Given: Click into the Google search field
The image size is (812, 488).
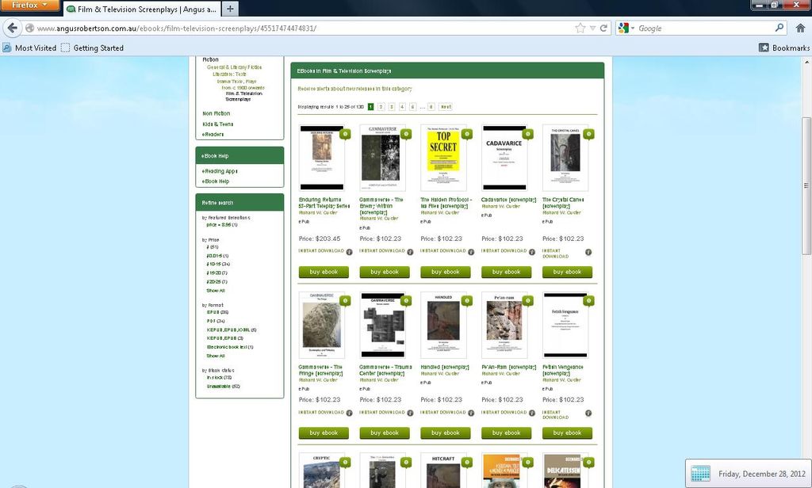Looking at the screenshot, I should click(704, 28).
